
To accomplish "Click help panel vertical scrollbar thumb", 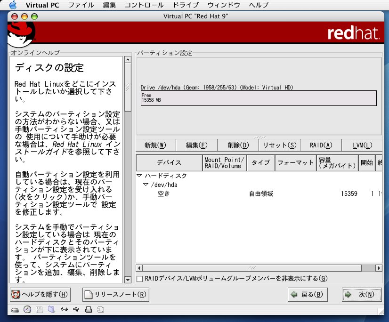I will click(128, 87).
